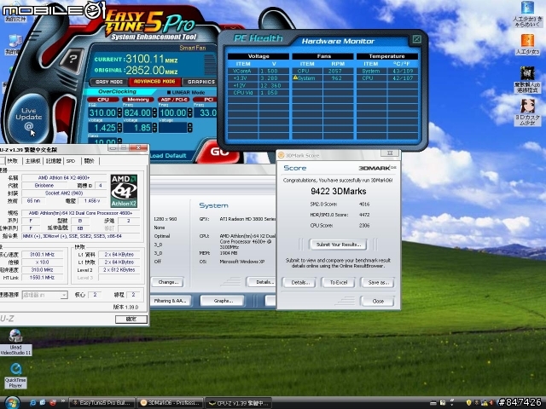This screenshot has height=409, width=546.
Task: Click Filtering & AA button
Action: click(x=171, y=301)
